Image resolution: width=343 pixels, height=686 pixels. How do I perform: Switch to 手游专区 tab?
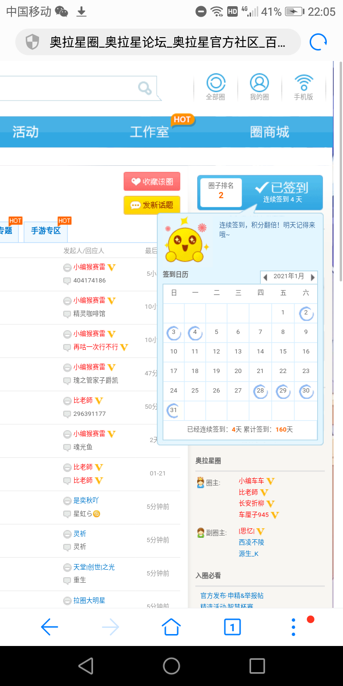[x=46, y=231]
